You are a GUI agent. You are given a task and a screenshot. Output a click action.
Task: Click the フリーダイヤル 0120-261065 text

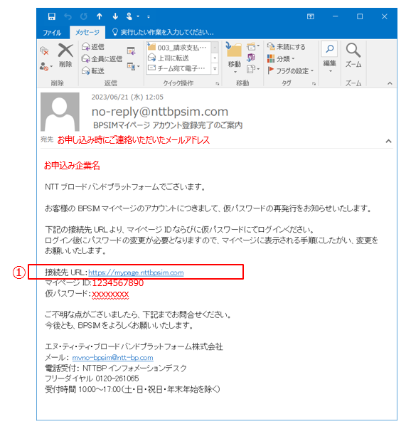tap(92, 378)
